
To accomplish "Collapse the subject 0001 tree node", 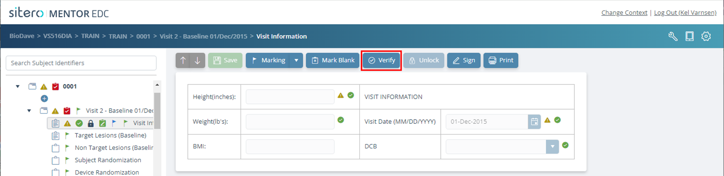I will [x=18, y=87].
